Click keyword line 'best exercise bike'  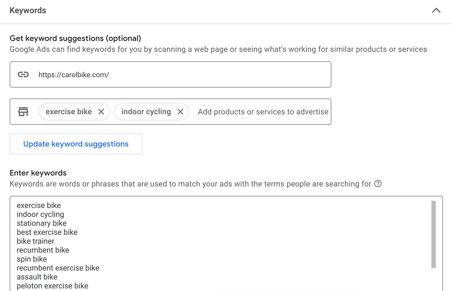pyautogui.click(x=47, y=232)
